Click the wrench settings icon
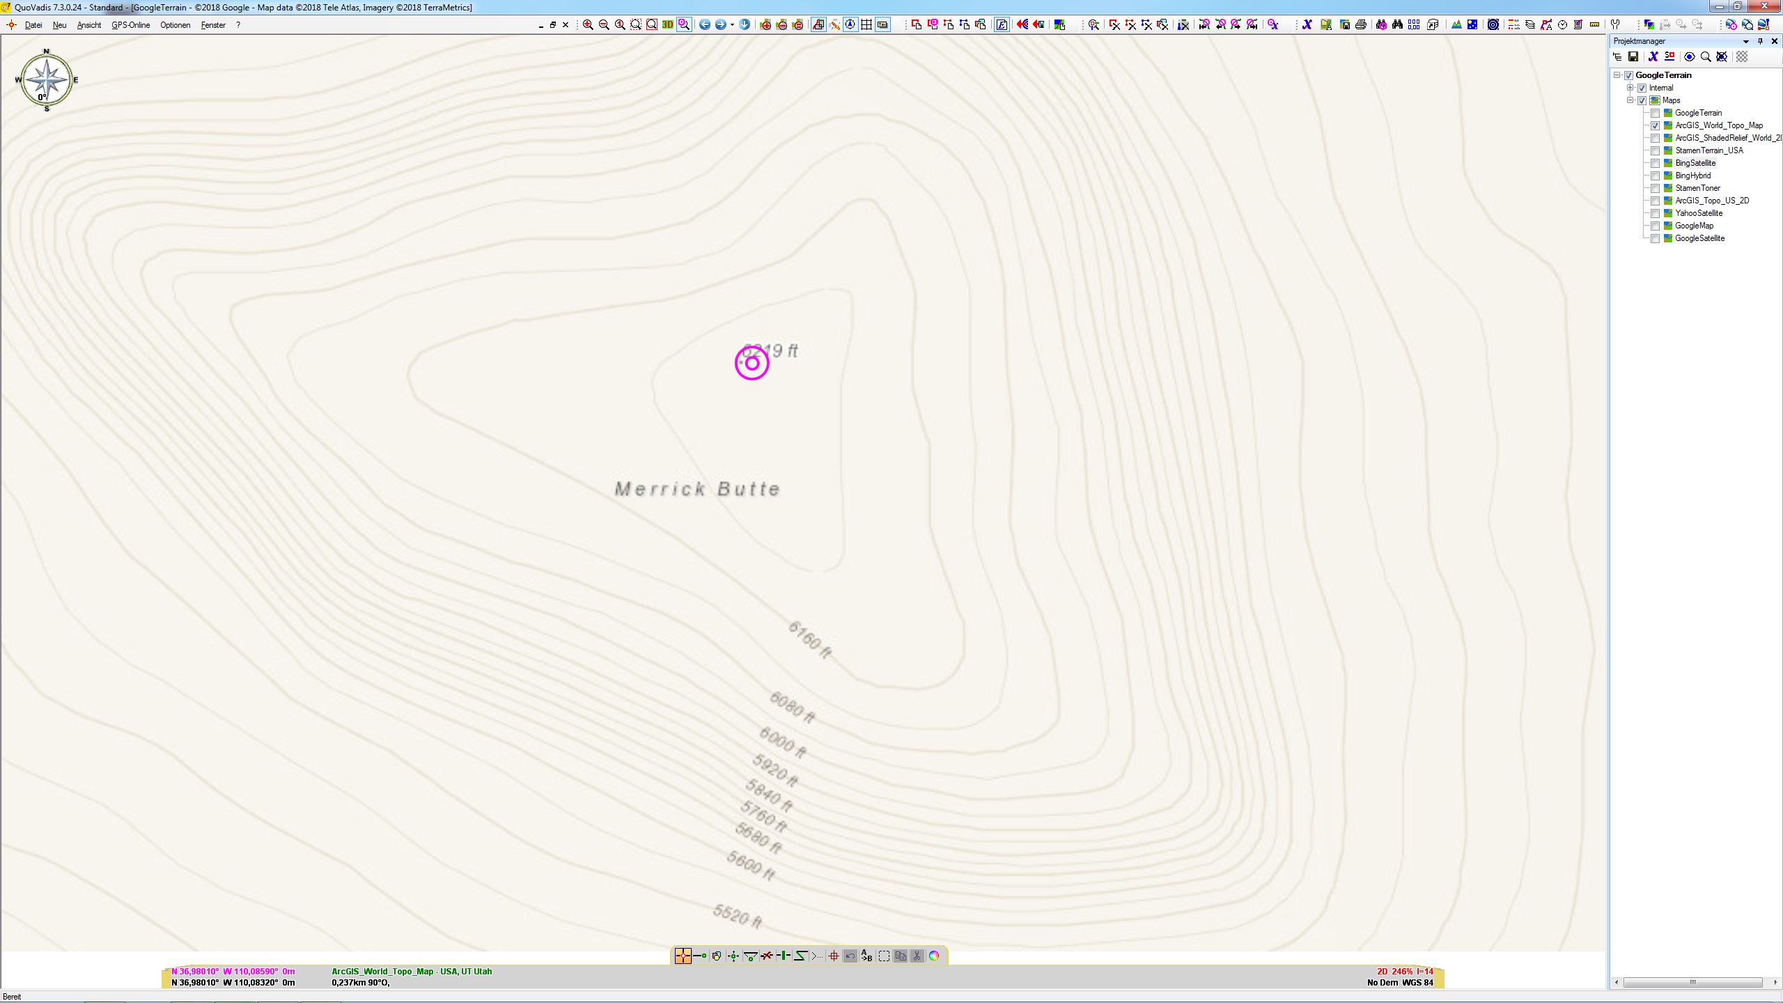Viewport: 1783px width, 1003px height. pos(1615,25)
